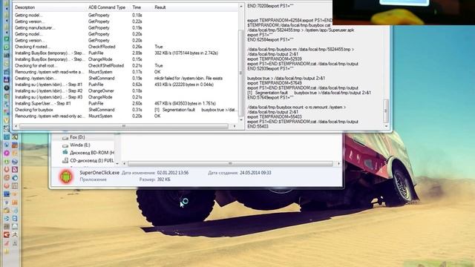Click the SuperOneClick.exe Android robot icon
Screen dimensions: 475x267
click(66, 177)
